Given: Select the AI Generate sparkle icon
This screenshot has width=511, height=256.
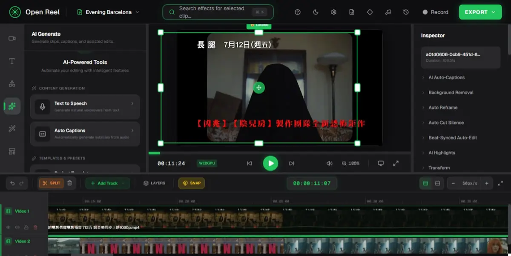Looking at the screenshot, I should tap(12, 106).
